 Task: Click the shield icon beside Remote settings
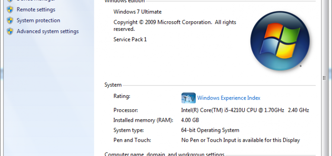(10, 10)
